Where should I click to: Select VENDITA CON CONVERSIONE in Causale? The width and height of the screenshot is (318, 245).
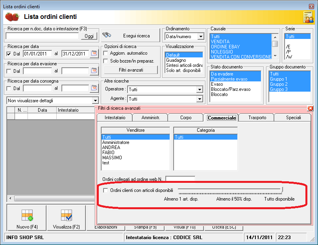(240, 57)
